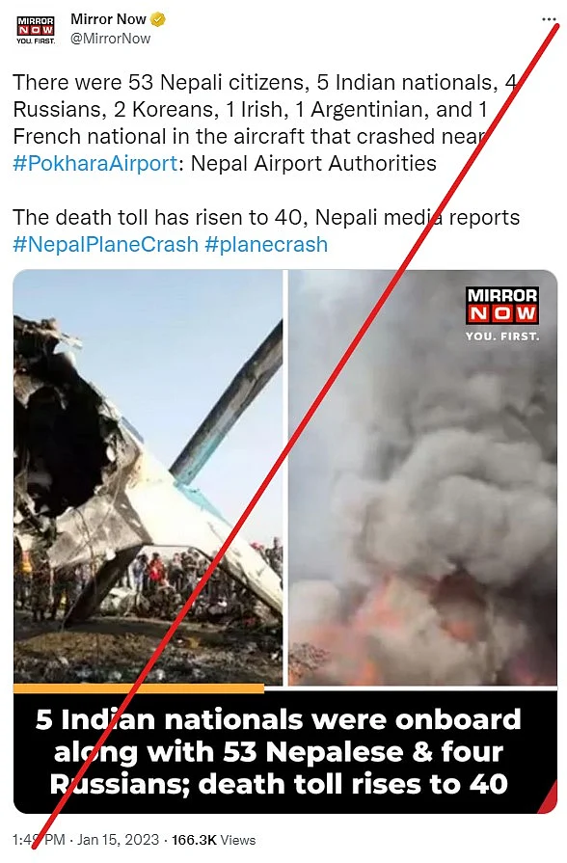Click the "YOU. FIRST." tagline in video

pyautogui.click(x=502, y=336)
